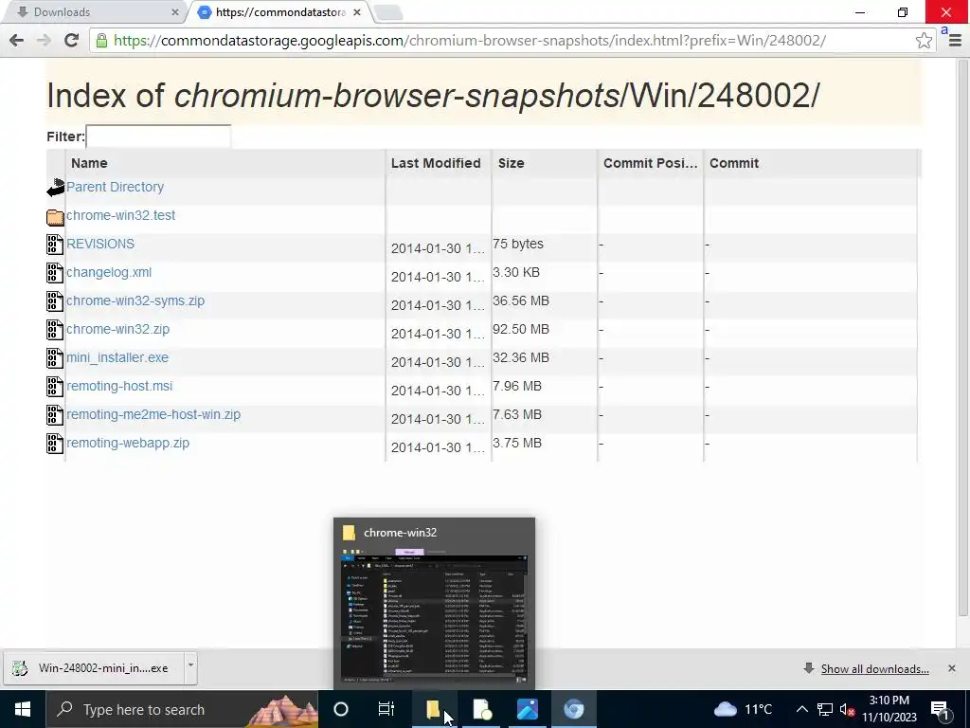This screenshot has height=728, width=970.
Task: Close the downloads bar
Action: point(951,668)
